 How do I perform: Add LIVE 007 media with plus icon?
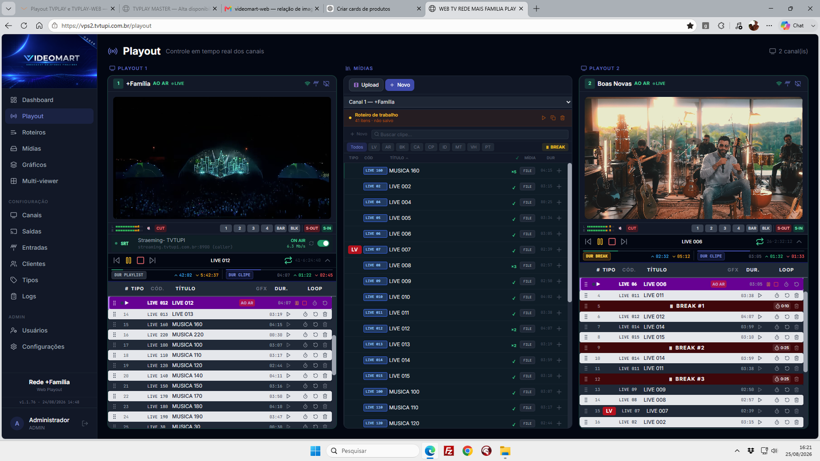click(x=559, y=249)
